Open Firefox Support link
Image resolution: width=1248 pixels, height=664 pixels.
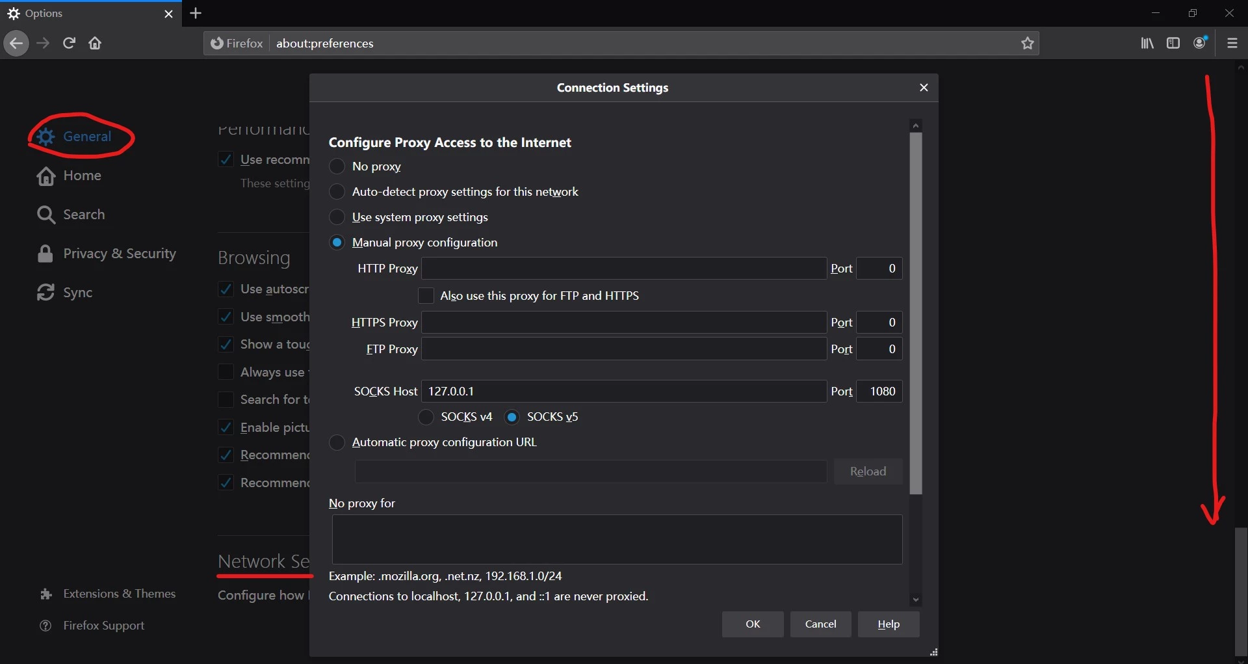pyautogui.click(x=92, y=626)
